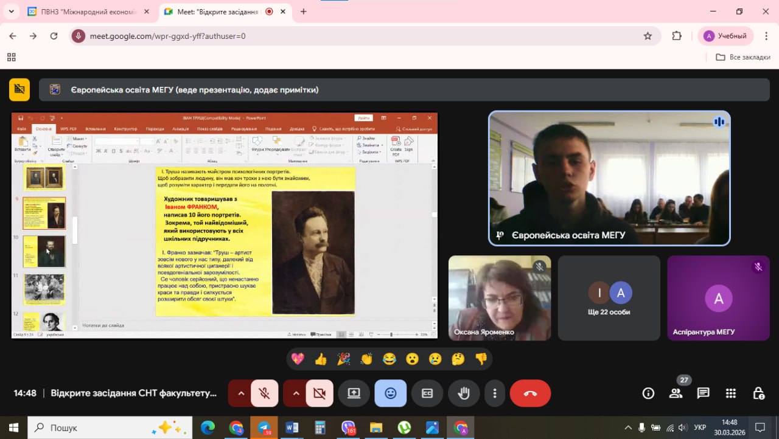779x439 pixels.
Task: Turn on closed captions
Action: [427, 393]
